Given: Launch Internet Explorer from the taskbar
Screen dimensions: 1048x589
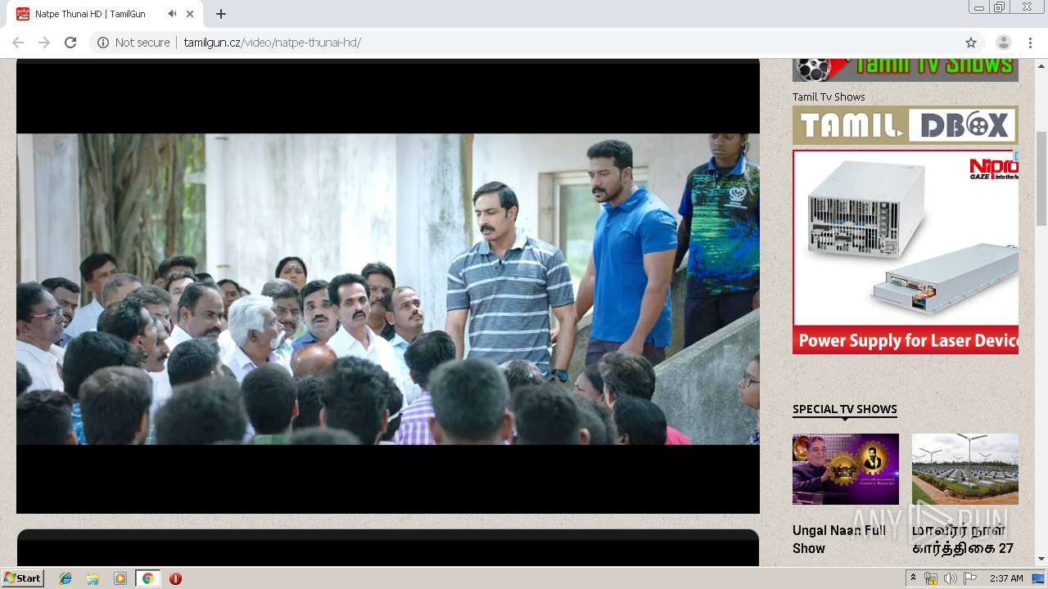Looking at the screenshot, I should (65, 578).
